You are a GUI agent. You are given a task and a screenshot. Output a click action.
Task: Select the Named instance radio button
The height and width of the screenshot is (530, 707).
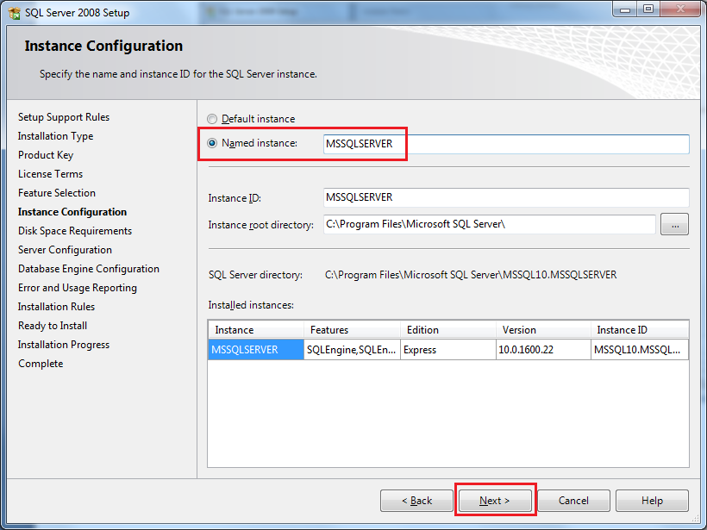(212, 143)
